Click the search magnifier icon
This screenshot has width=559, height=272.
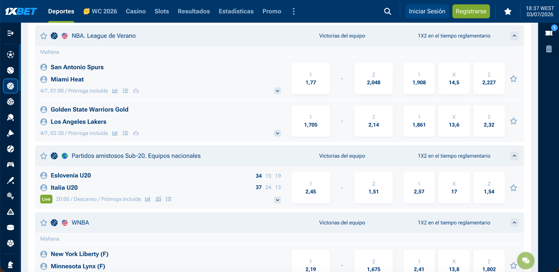tap(388, 11)
